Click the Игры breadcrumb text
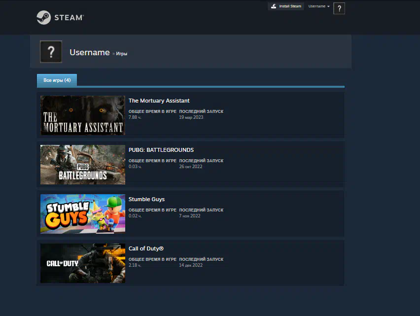Image resolution: width=420 pixels, height=316 pixels. 122,54
